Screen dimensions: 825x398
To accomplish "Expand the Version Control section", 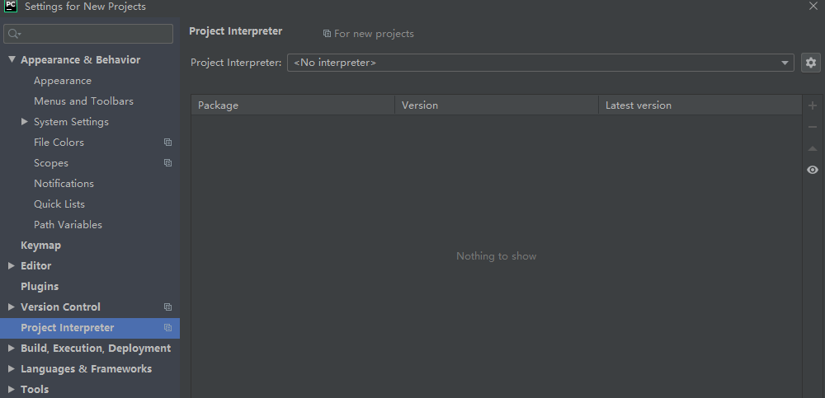I will tap(11, 307).
